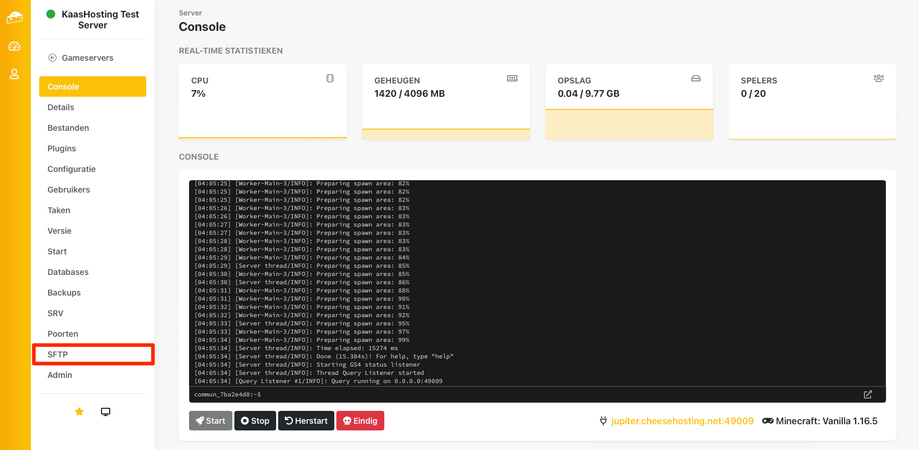Open the Backups section
Screen dimensions: 919x450
tap(64, 292)
